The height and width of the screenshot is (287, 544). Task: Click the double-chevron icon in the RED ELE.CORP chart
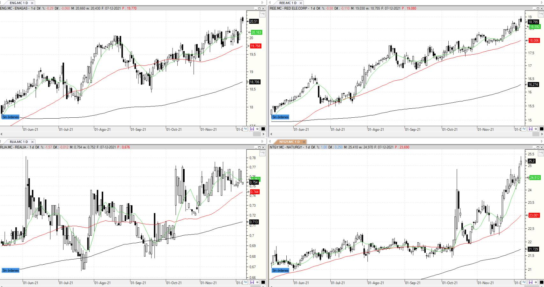525,129
